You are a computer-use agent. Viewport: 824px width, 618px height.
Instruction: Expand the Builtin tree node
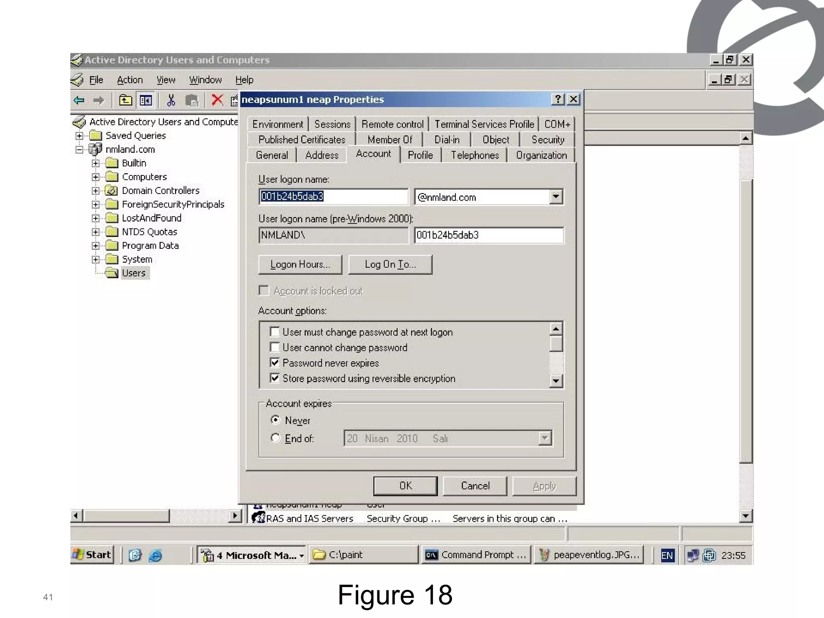95,163
